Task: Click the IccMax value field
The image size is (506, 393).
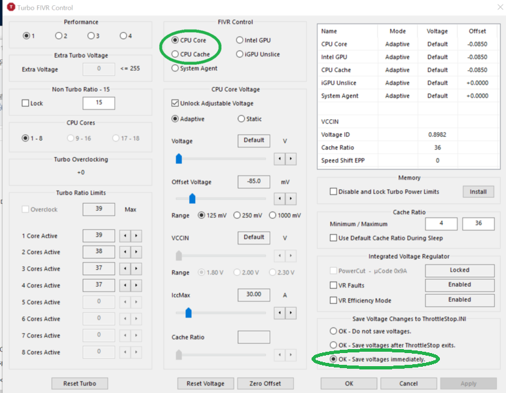Action: [x=254, y=295]
